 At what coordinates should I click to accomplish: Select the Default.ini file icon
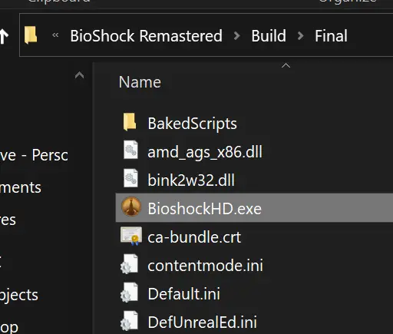130,293
